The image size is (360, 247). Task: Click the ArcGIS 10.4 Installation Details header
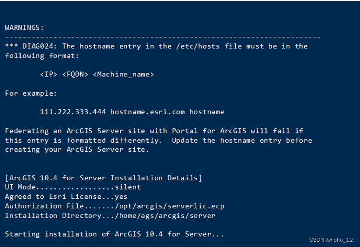(x=104, y=178)
